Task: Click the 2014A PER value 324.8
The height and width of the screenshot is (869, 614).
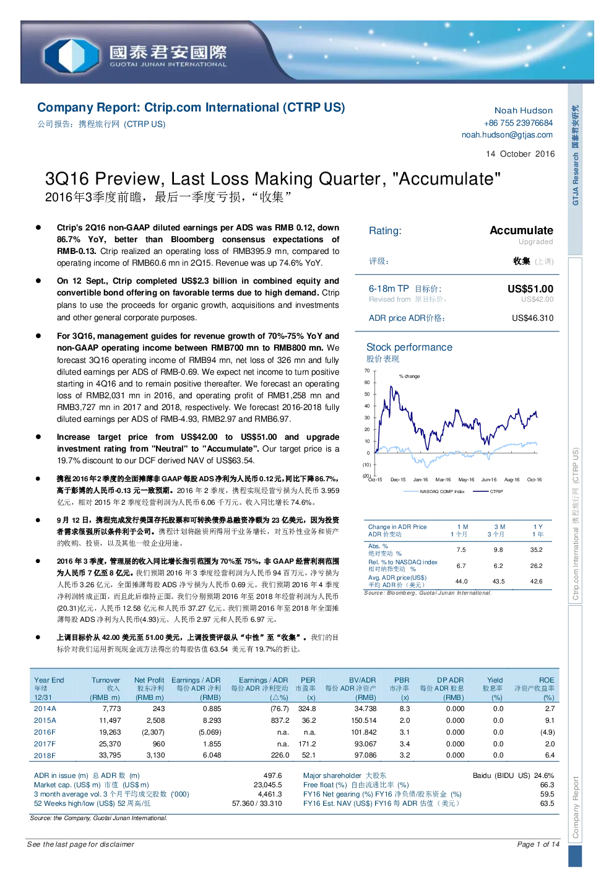Action: click(307, 709)
